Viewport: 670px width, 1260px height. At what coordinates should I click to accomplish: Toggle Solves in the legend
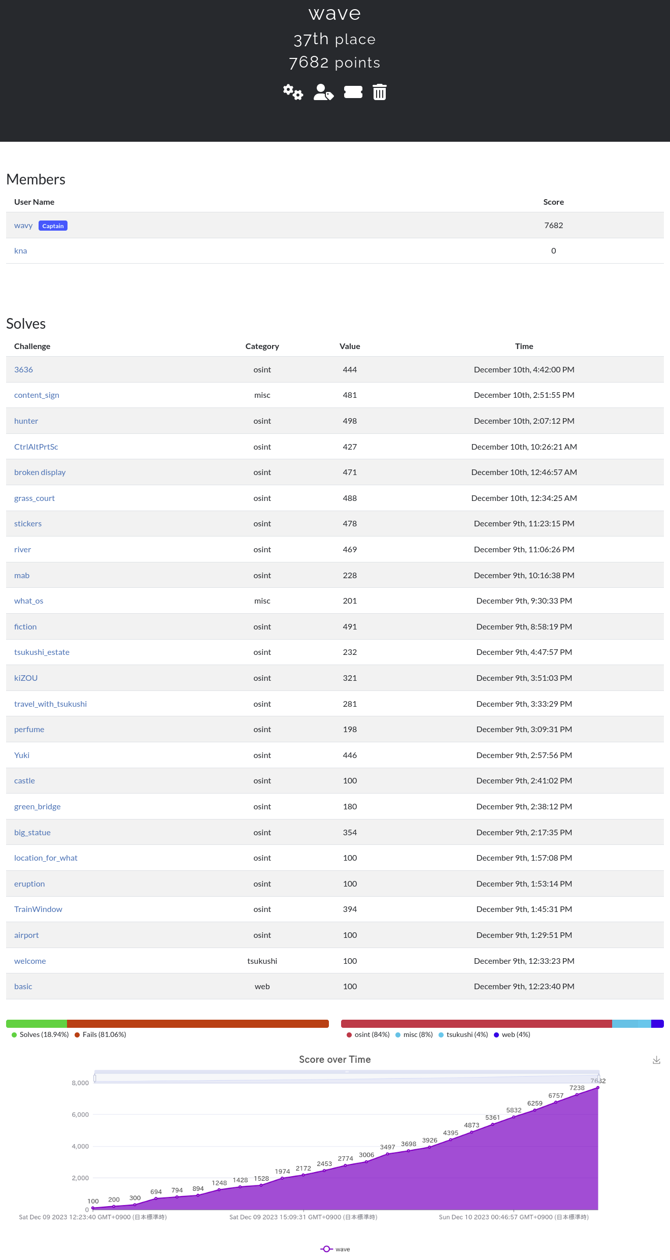40,1034
